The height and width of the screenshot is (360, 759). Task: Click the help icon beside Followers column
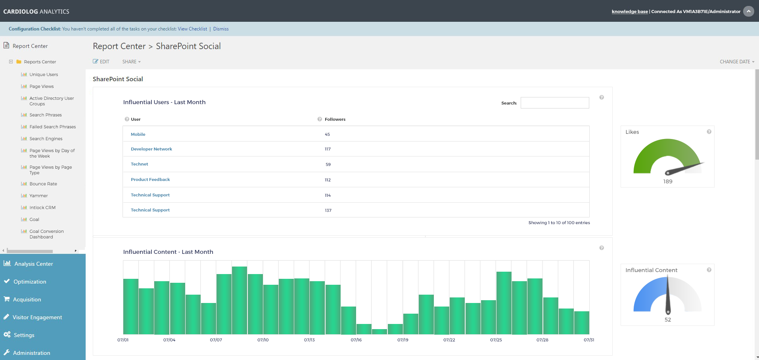click(320, 119)
